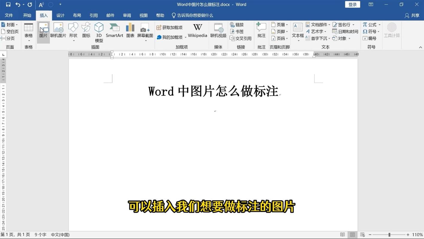Insert a 文本框 text box
This screenshot has width=424, height=239.
click(298, 32)
